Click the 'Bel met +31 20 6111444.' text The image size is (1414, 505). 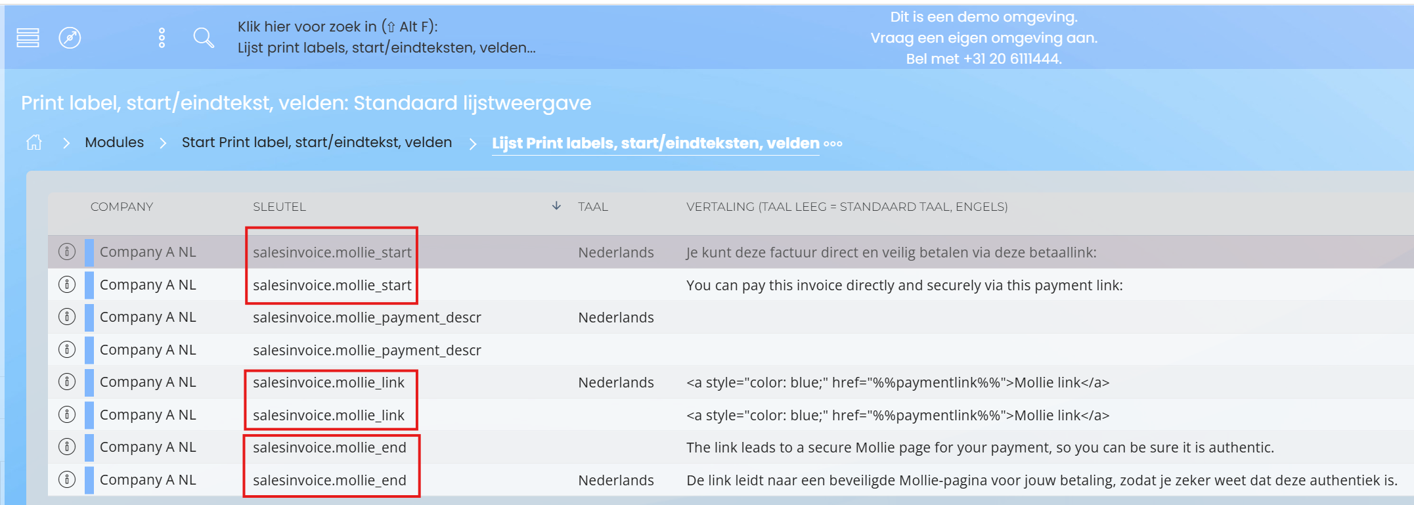tap(984, 59)
